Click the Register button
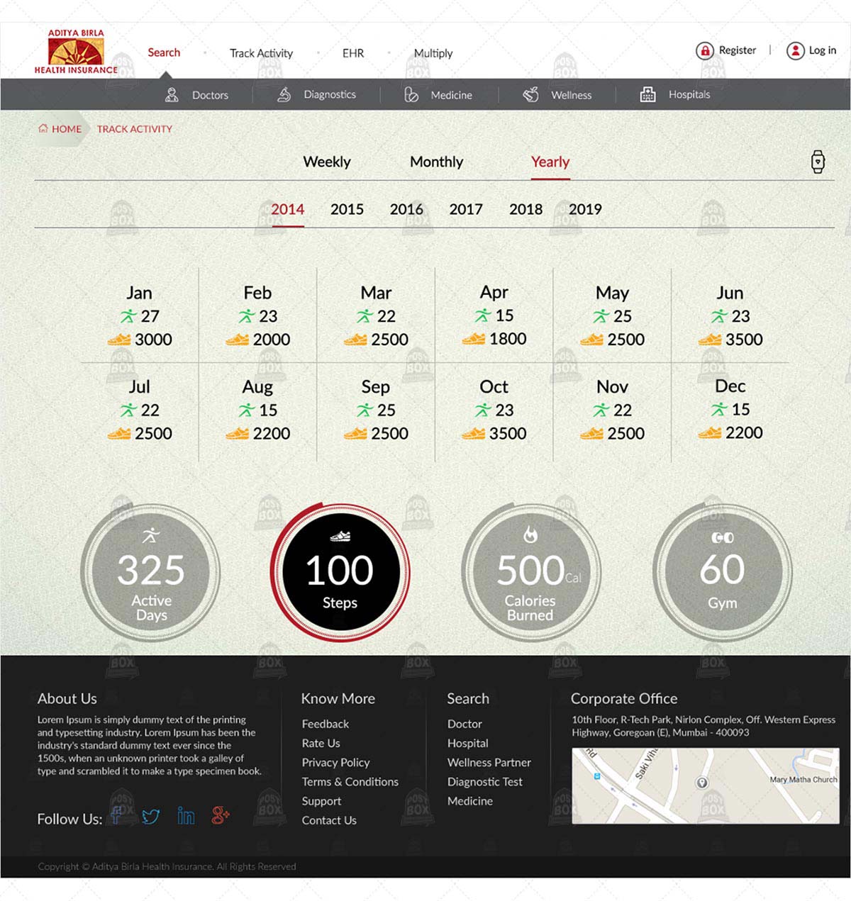Image resolution: width=851 pixels, height=901 pixels. [x=728, y=50]
